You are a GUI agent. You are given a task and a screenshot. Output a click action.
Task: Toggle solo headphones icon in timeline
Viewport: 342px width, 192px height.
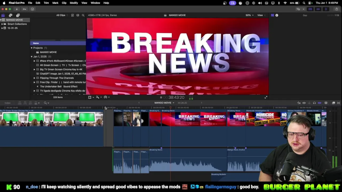click(314, 103)
